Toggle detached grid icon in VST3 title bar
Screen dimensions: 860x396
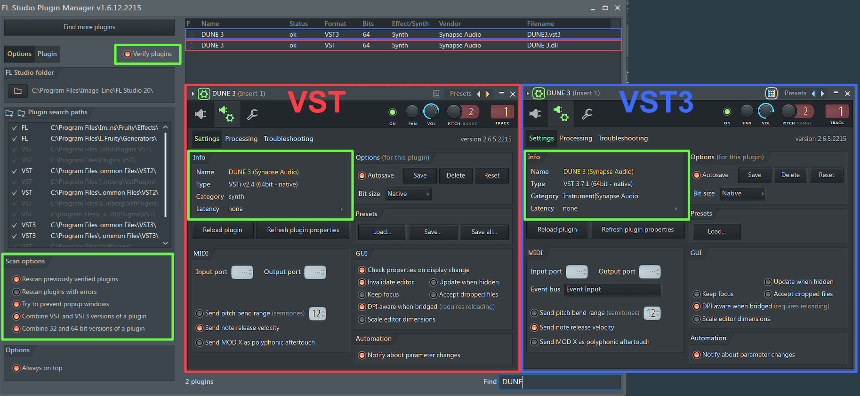tap(771, 93)
